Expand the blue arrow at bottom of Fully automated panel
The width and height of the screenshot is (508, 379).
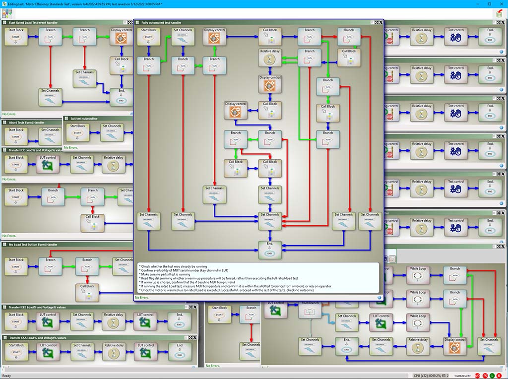[x=379, y=297]
